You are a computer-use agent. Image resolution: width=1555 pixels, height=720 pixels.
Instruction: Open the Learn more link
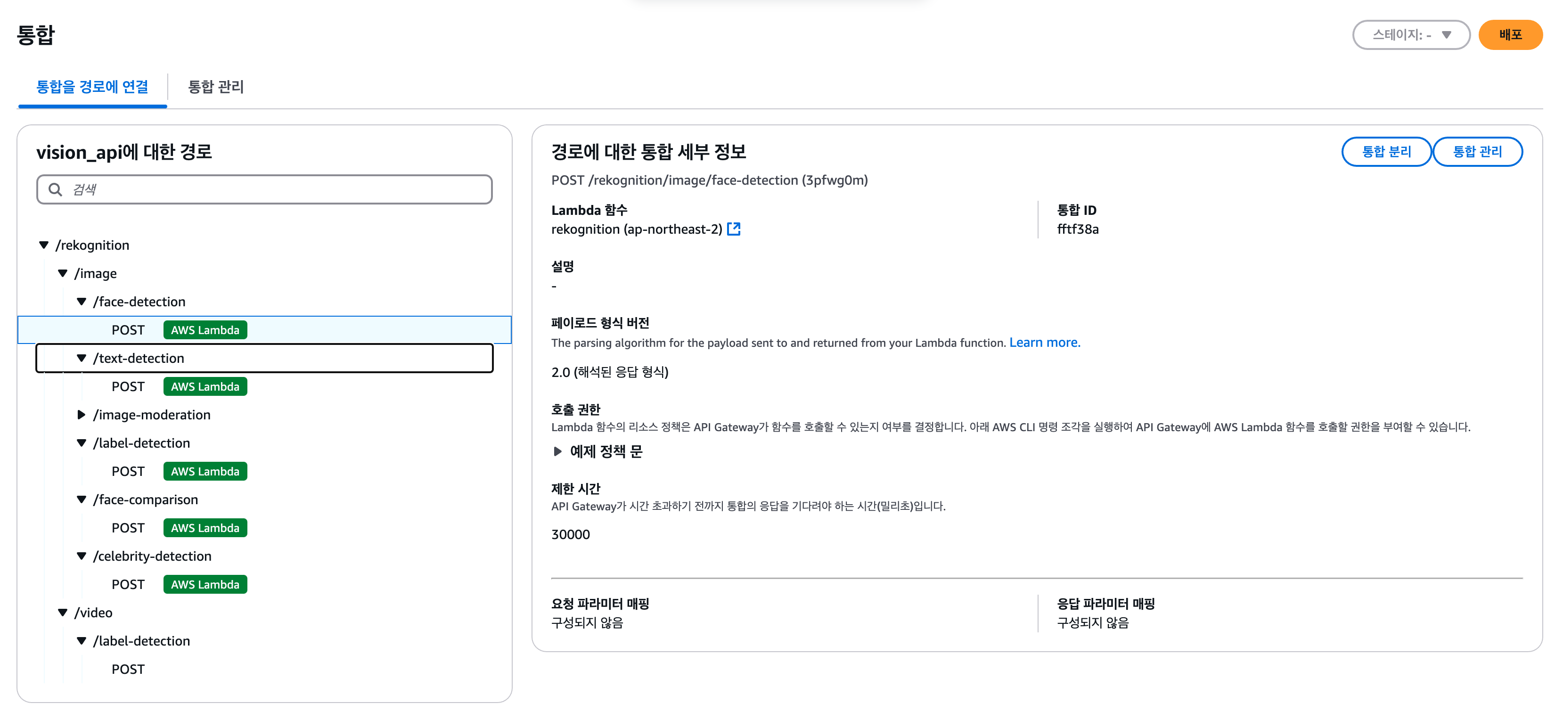point(1044,342)
